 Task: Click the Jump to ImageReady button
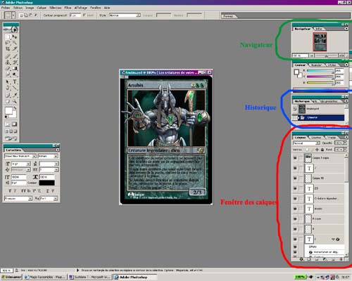coord(11,138)
